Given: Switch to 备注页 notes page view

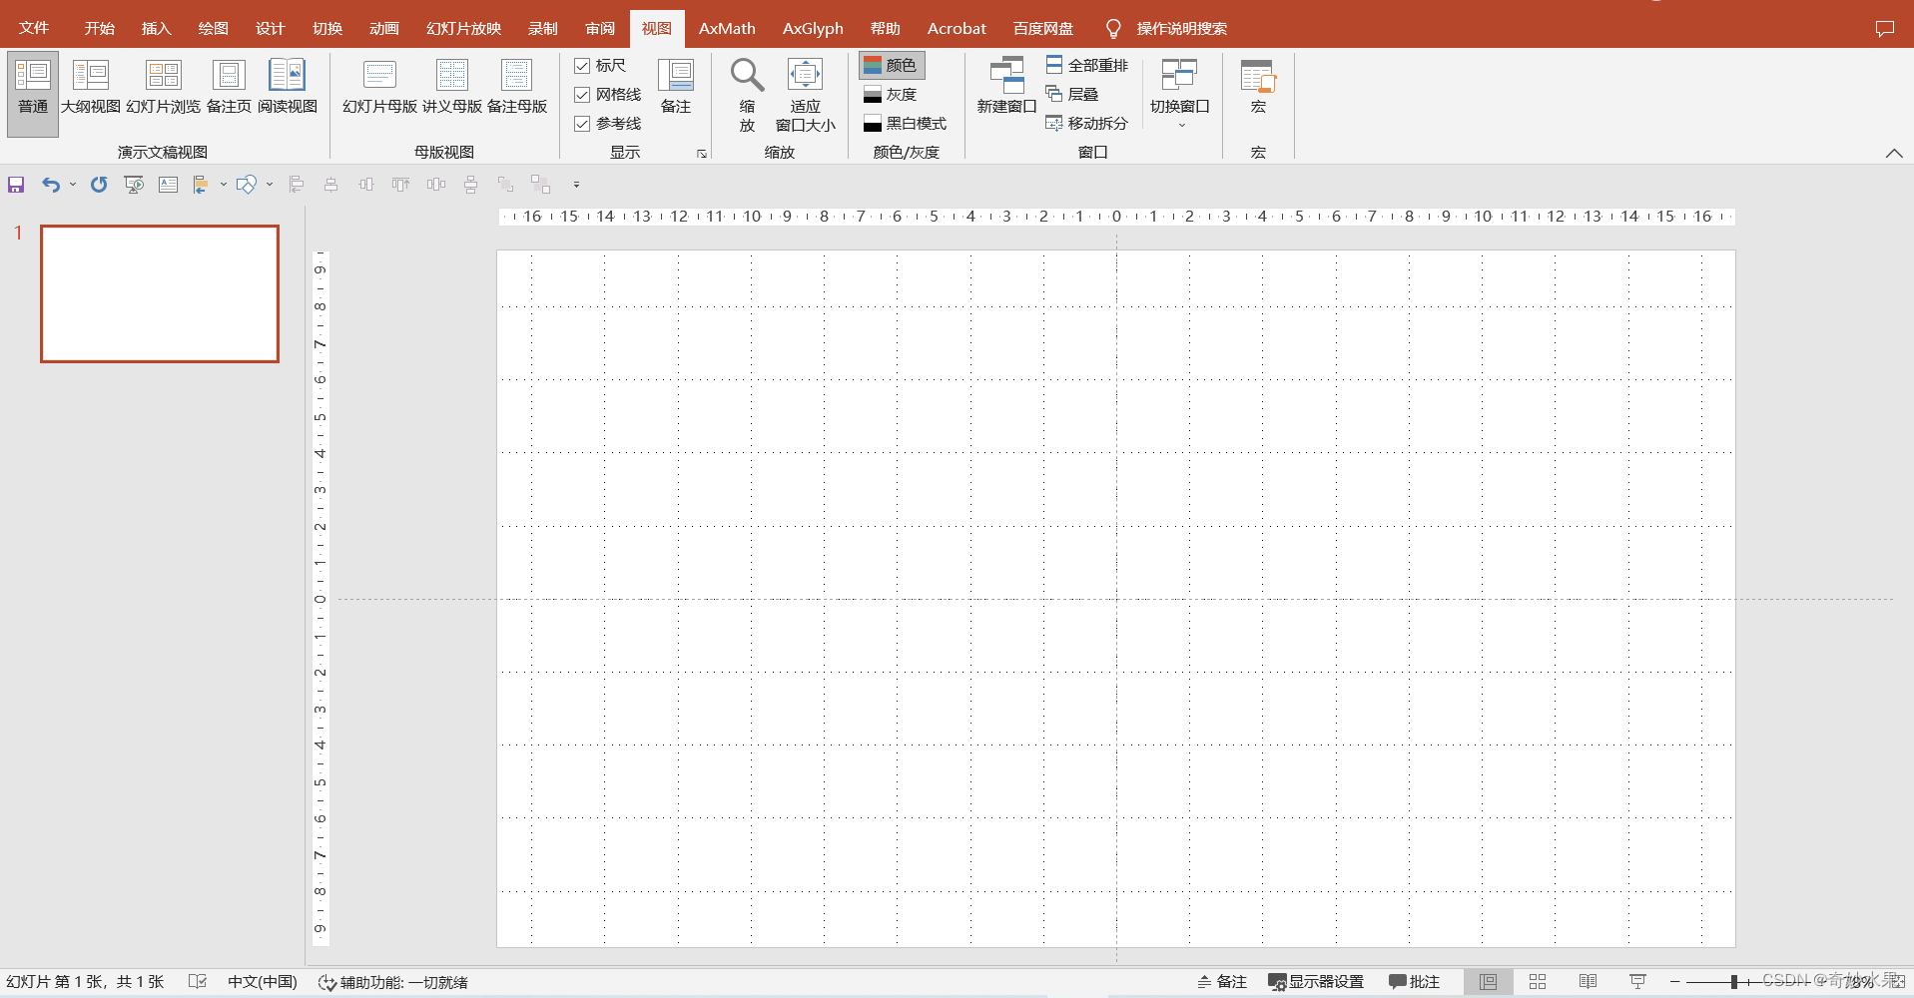Looking at the screenshot, I should (229, 88).
